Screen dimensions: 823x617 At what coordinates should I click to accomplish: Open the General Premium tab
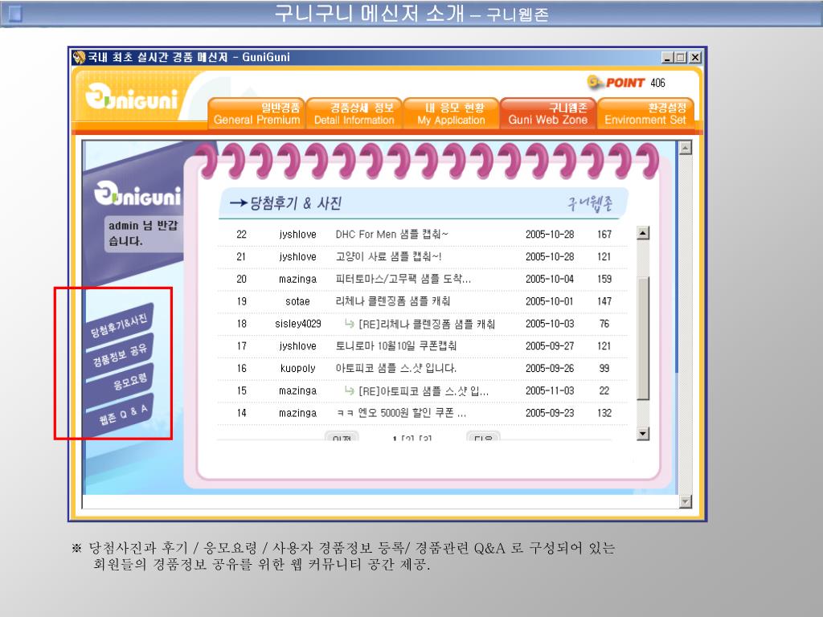click(256, 113)
